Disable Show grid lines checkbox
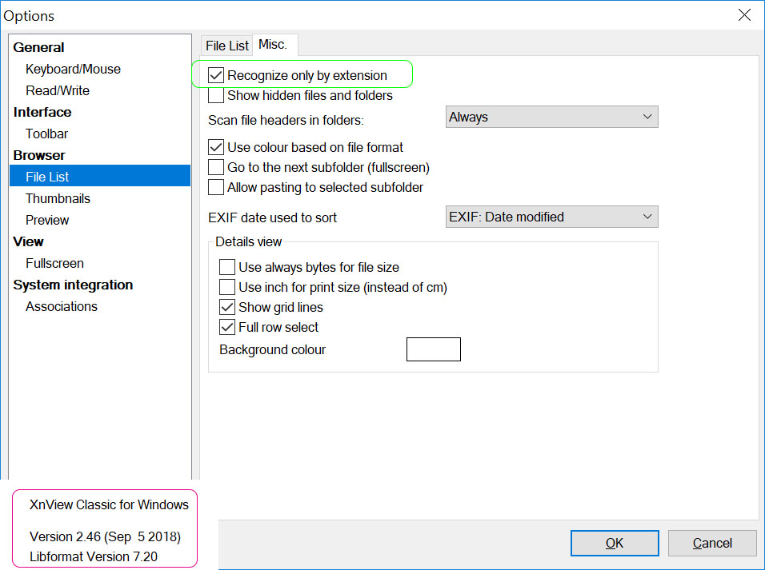765x570 pixels. coord(227,308)
